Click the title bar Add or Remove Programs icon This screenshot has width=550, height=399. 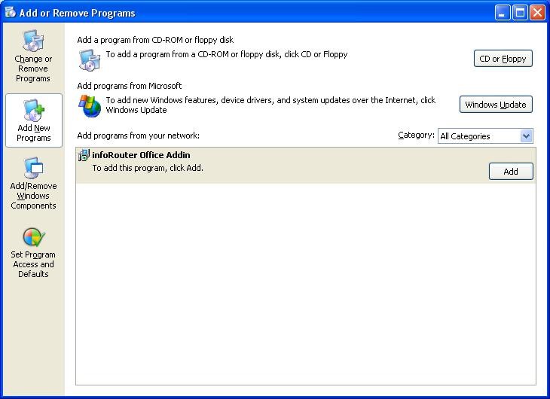11,12
